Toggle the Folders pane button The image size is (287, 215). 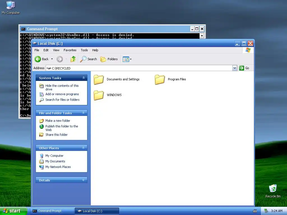point(109,59)
